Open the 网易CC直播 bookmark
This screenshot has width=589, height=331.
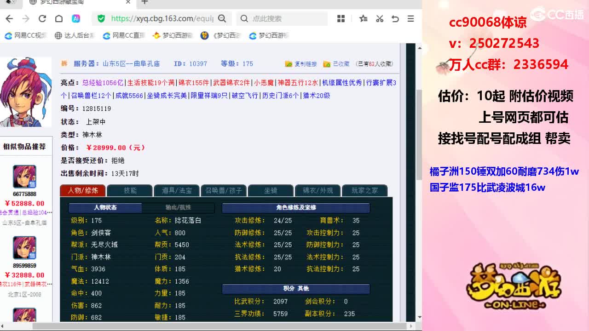tap(124, 35)
